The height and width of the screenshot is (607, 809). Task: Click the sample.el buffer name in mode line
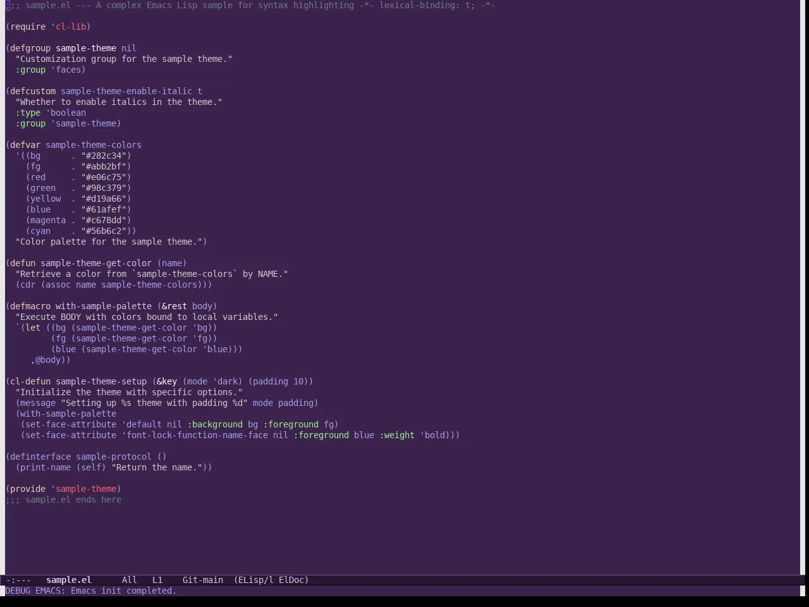pos(69,580)
